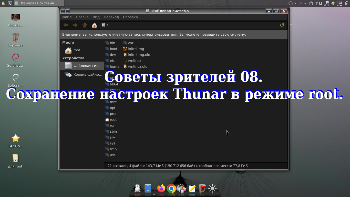
Task: Open the blue file cabinet dock icon
Action: [148, 189]
